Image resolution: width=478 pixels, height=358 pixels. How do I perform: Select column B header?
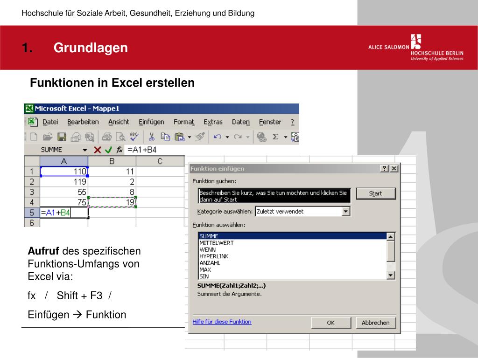pyautogui.click(x=112, y=161)
